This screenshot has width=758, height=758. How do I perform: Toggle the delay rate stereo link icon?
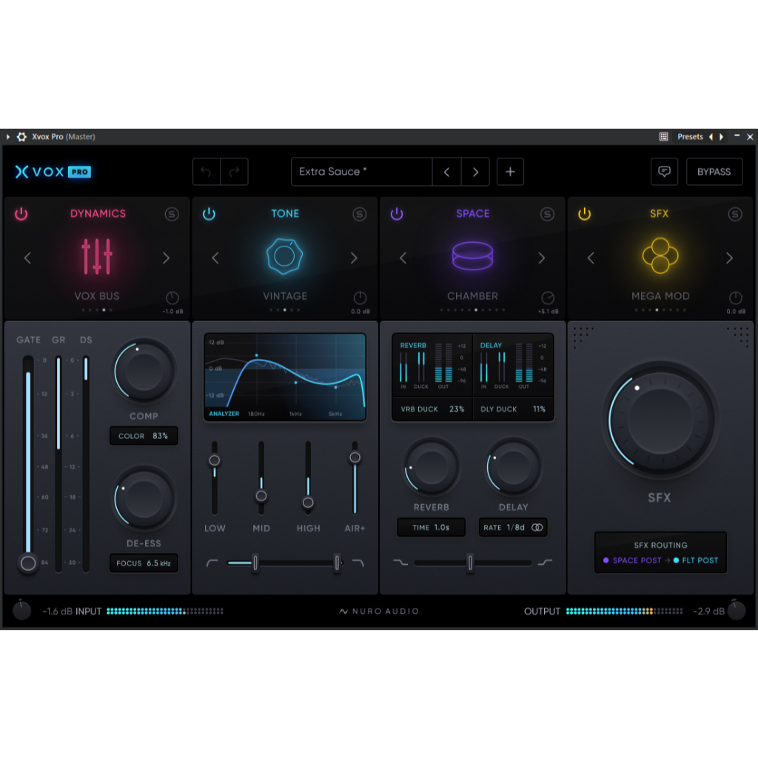click(537, 527)
